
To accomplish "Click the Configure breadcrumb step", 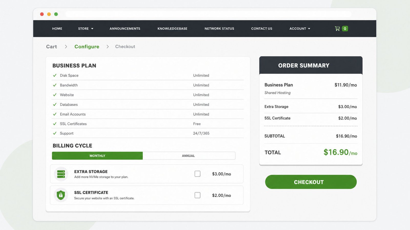I will [x=87, y=47].
